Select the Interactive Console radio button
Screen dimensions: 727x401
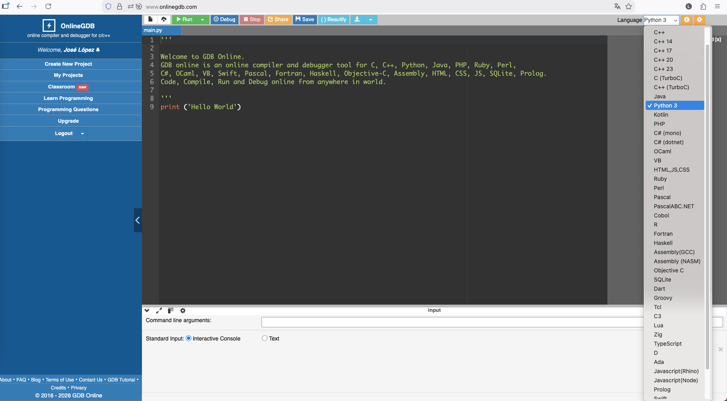(x=189, y=338)
